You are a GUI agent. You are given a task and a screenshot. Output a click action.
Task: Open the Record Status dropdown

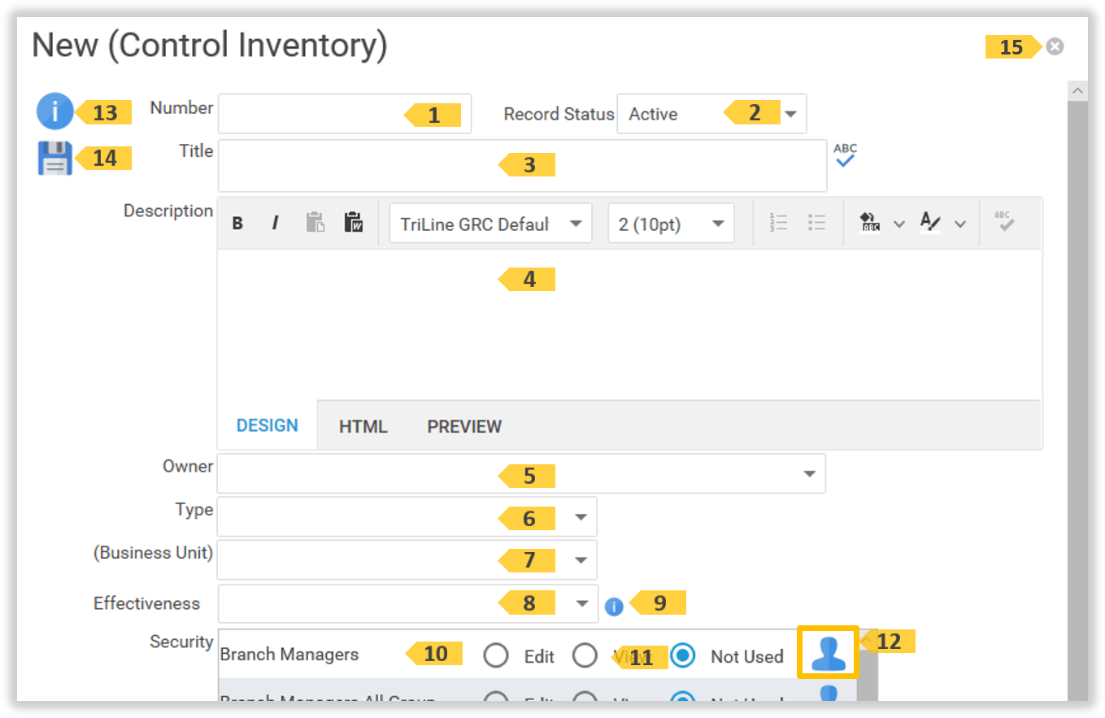click(x=790, y=114)
